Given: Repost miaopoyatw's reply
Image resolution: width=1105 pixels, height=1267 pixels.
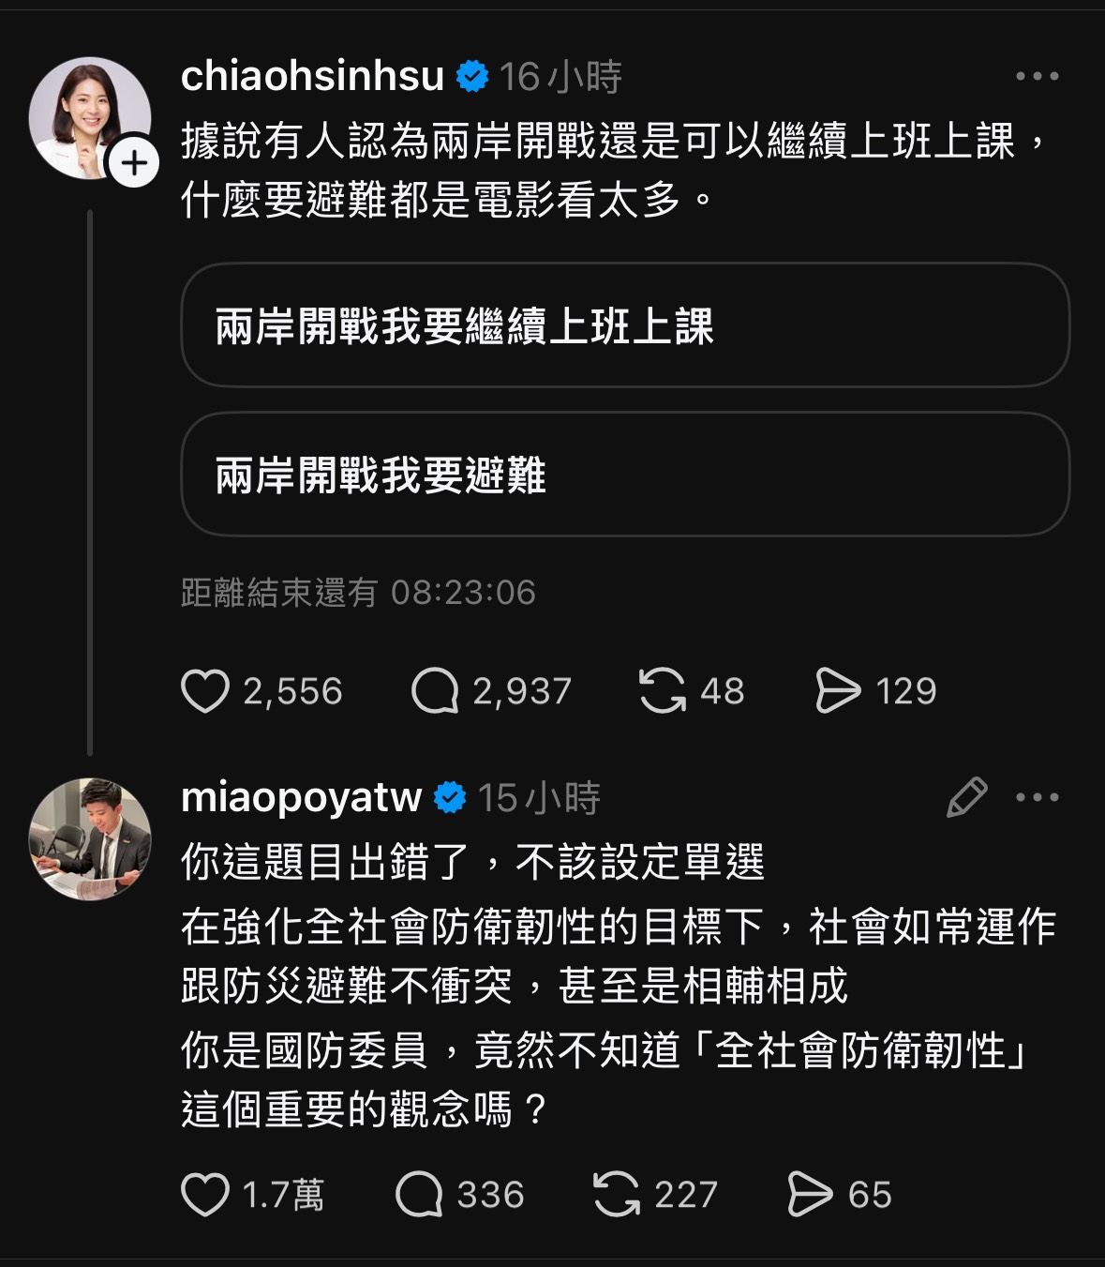Looking at the screenshot, I should (x=617, y=1195).
